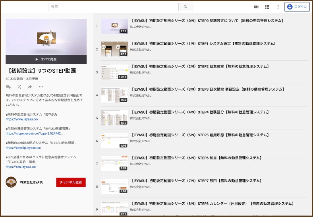Viewport: 313px width, 217px height.
Task: Shuffle the playlist with the shuffle icon
Action: click(19, 87)
